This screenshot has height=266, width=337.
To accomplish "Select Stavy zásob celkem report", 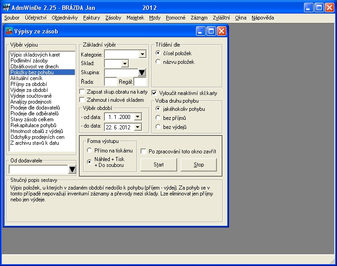I will pyautogui.click(x=42, y=119).
